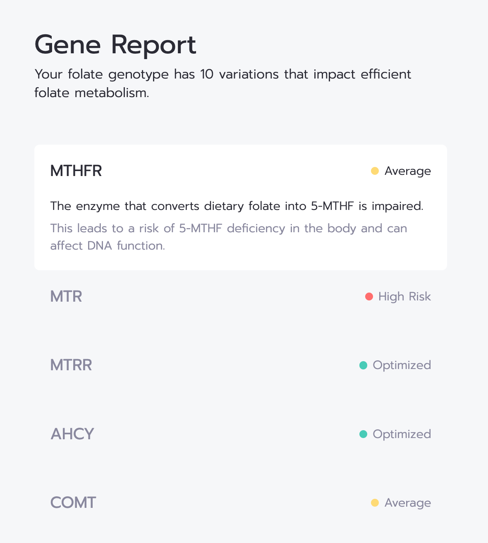Image resolution: width=488 pixels, height=543 pixels.
Task: Expand the COMT gene row
Action: click(x=73, y=503)
